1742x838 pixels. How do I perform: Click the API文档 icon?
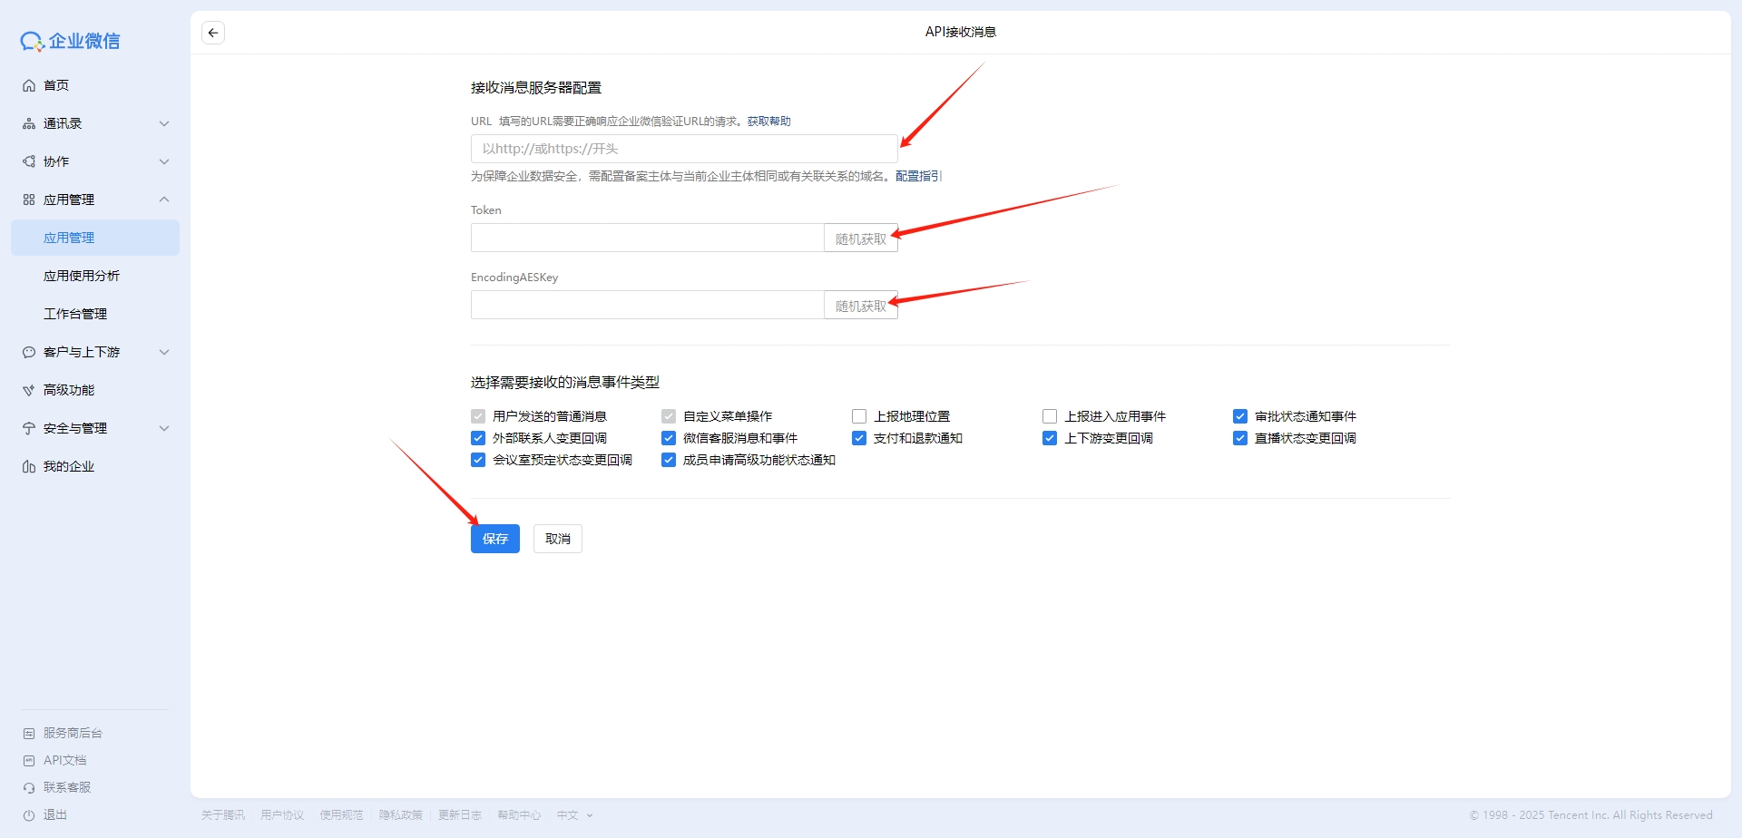[29, 760]
